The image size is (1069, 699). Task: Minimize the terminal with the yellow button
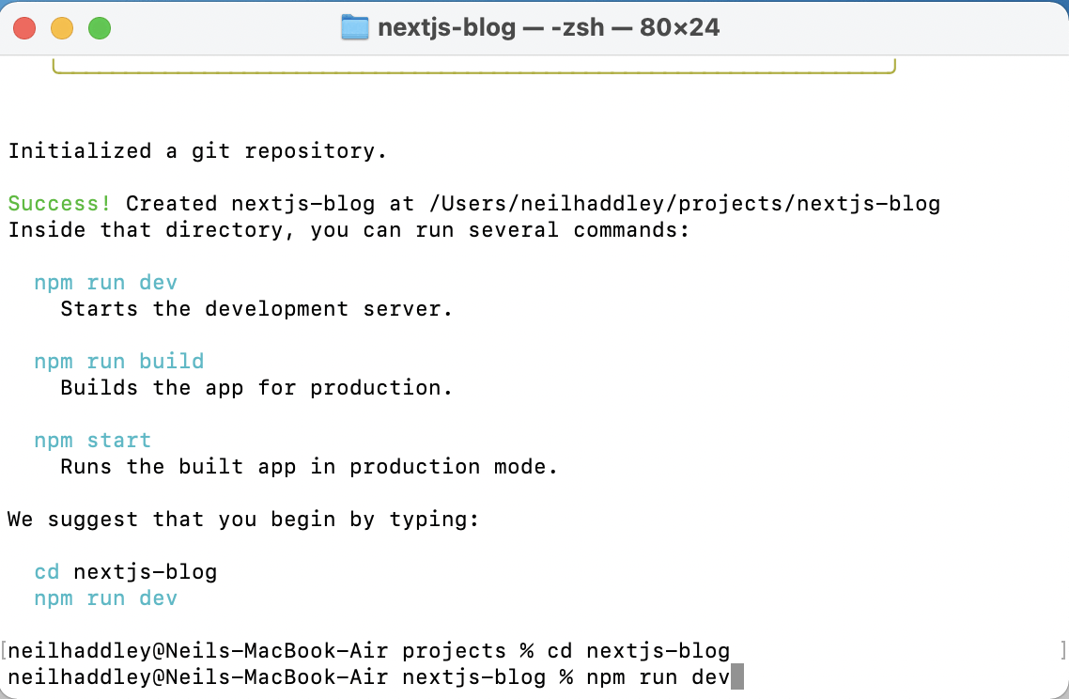[x=62, y=28]
